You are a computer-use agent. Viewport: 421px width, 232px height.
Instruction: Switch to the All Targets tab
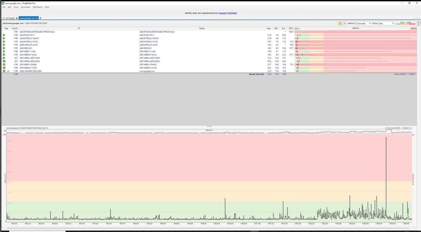[x=10, y=18]
